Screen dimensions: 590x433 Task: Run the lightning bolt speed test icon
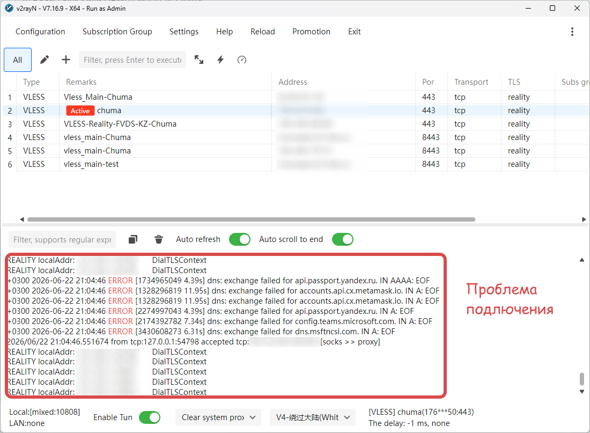220,60
